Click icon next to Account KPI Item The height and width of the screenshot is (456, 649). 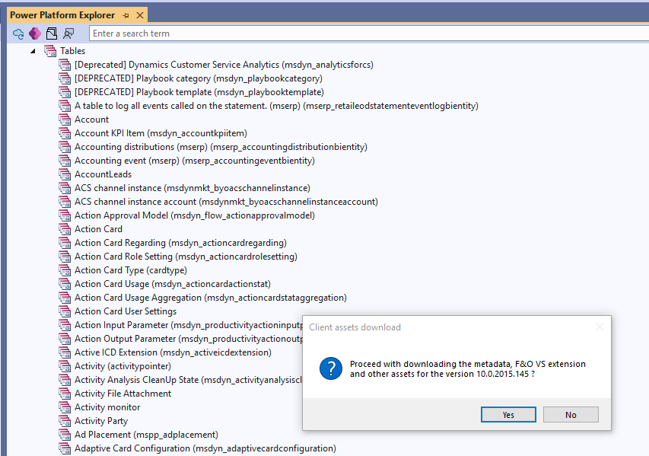(x=65, y=133)
